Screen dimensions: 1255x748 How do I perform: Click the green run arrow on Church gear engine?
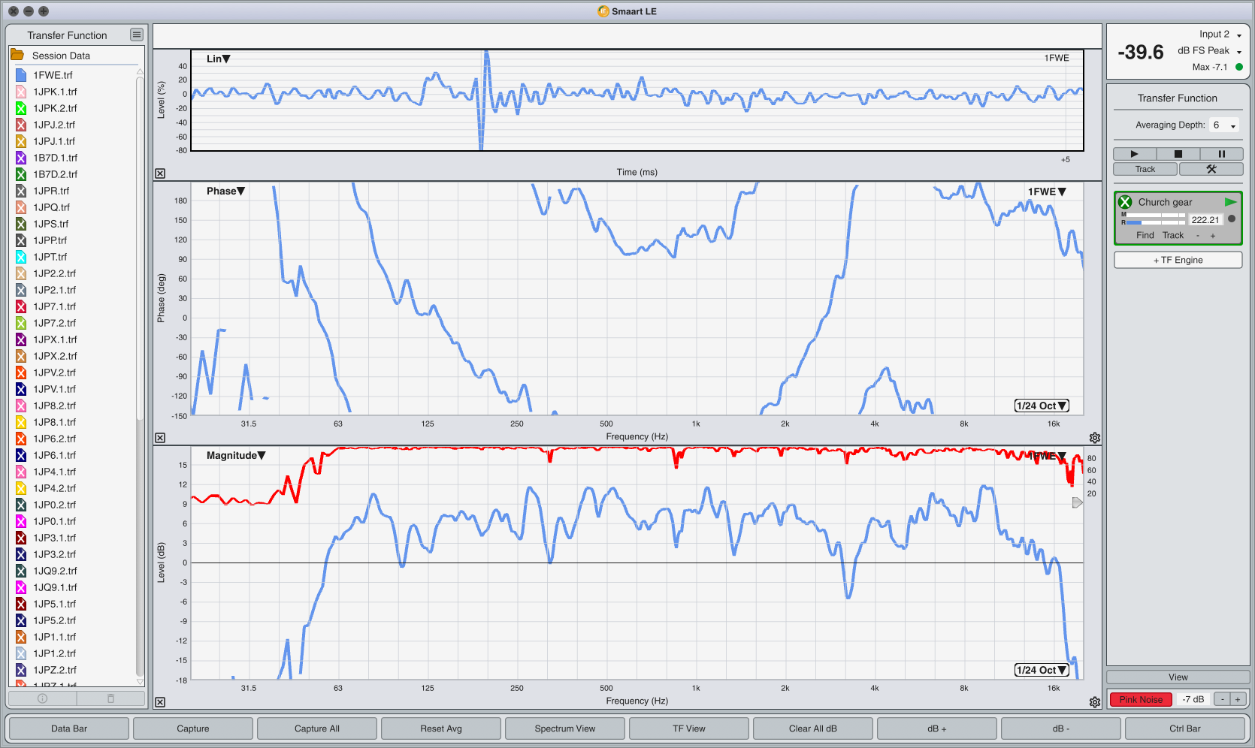(x=1230, y=202)
